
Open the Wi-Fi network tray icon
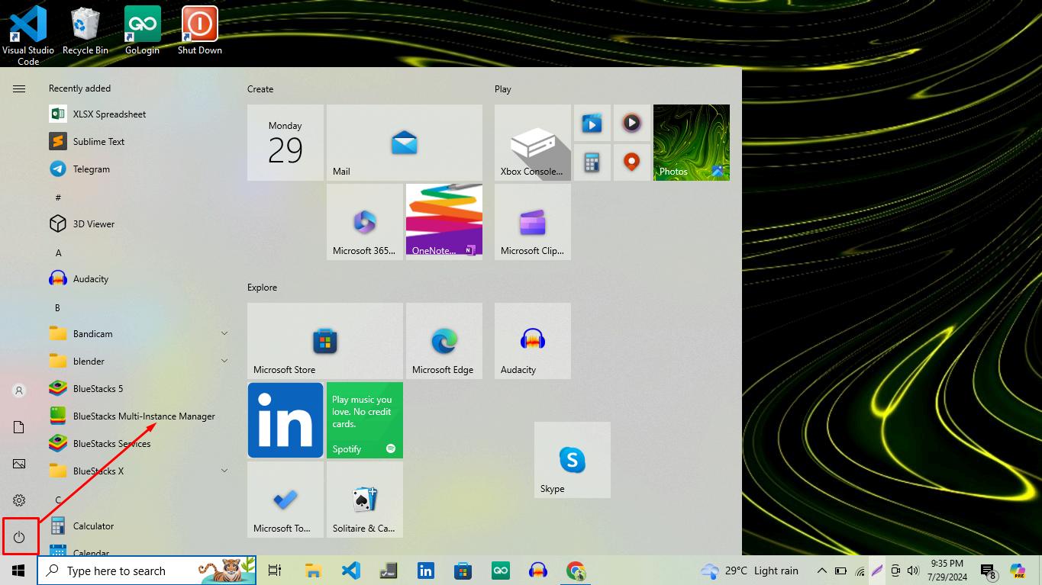860,571
